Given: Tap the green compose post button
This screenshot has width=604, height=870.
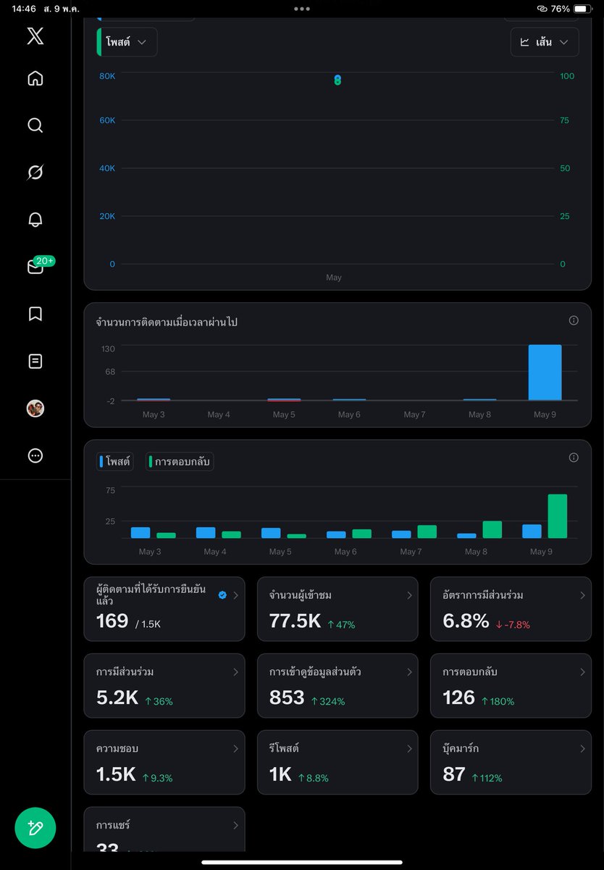Looking at the screenshot, I should point(35,827).
